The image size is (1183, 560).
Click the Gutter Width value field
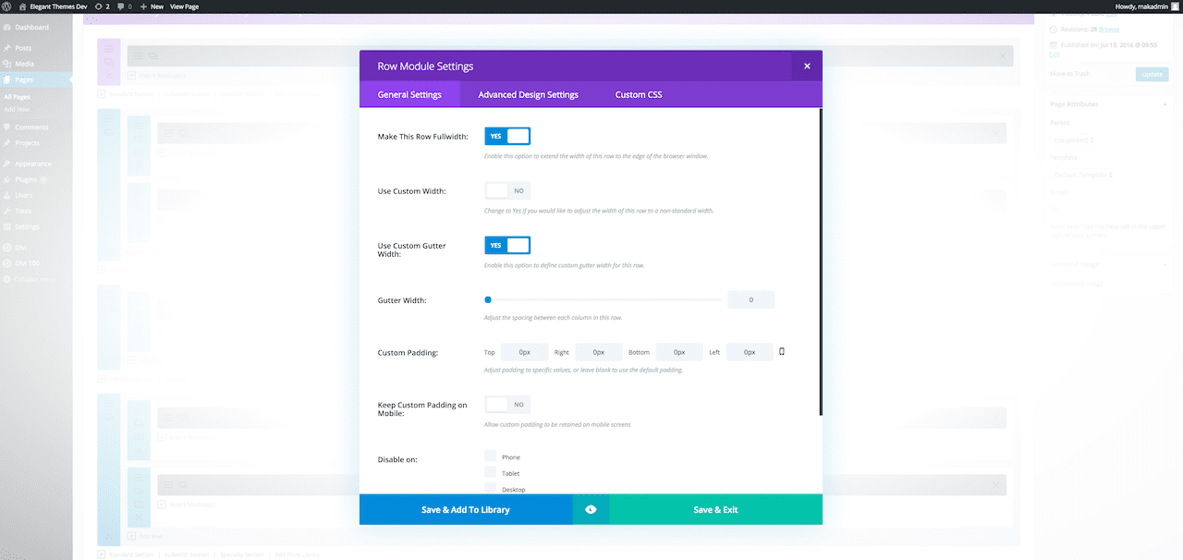pyautogui.click(x=751, y=299)
